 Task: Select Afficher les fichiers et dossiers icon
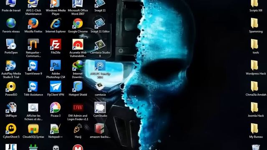coord(33,107)
